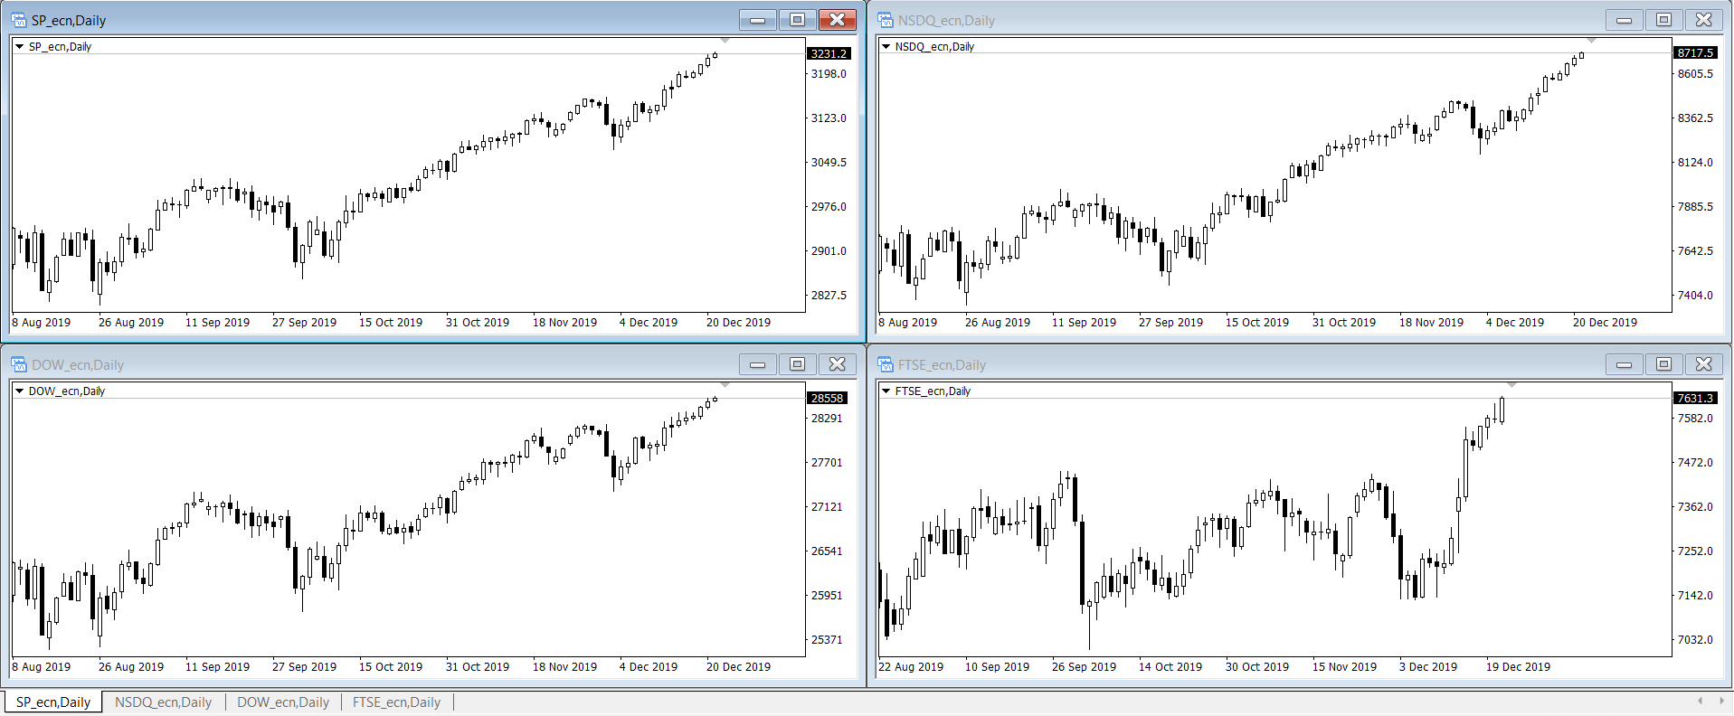The image size is (1734, 716).
Task: Maximize the DOW_ecn,Daily chart window
Action: (x=797, y=364)
